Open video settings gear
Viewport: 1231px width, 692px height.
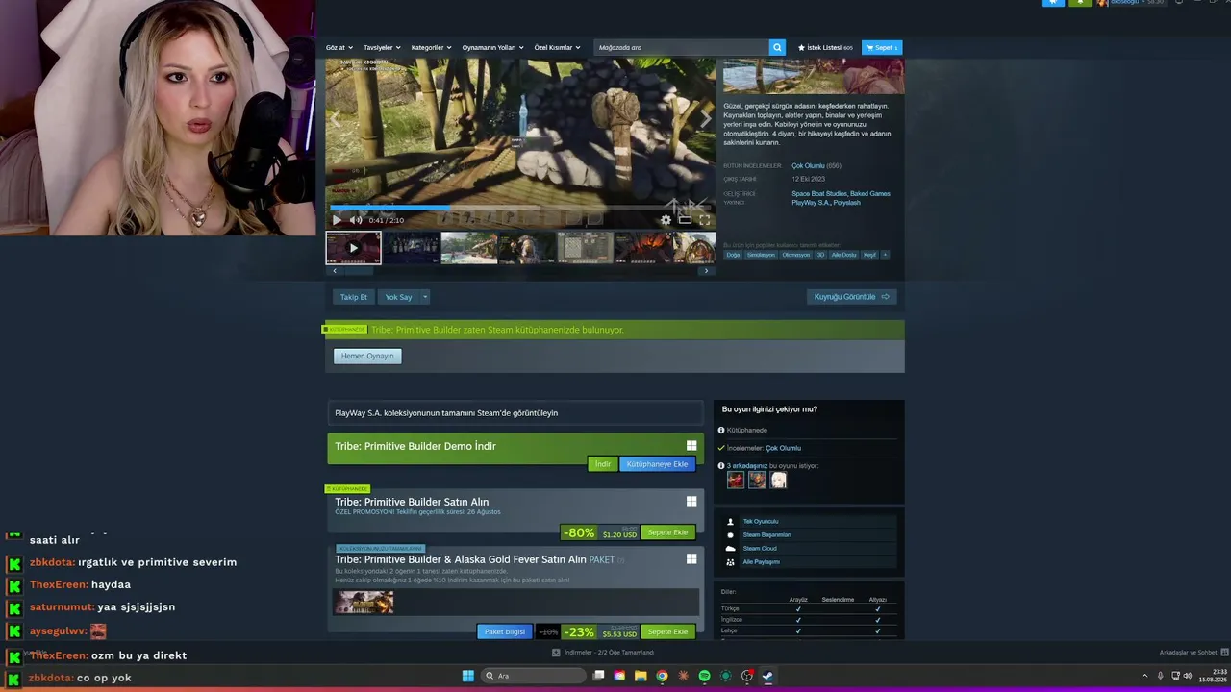[666, 220]
